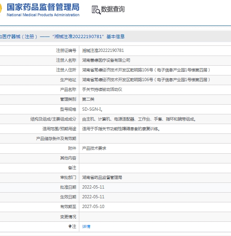Click the 生产地址 address value
This screenshot has height=236, width=231.
146,79
